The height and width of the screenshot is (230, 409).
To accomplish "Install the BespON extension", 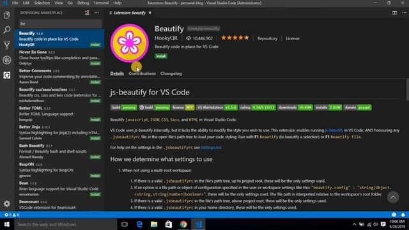I will [95, 176].
